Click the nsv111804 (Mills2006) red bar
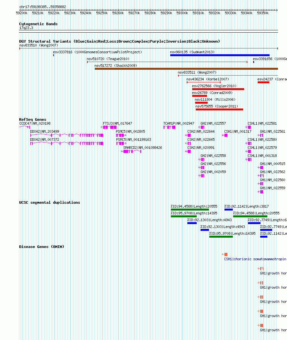Viewport: 287px width, 340px height. click(201, 103)
